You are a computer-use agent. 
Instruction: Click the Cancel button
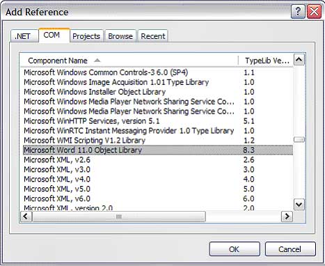[x=290, y=249]
